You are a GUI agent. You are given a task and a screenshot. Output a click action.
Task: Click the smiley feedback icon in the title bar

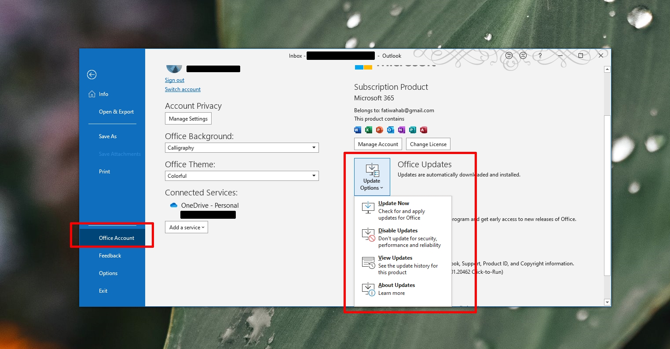[509, 55]
